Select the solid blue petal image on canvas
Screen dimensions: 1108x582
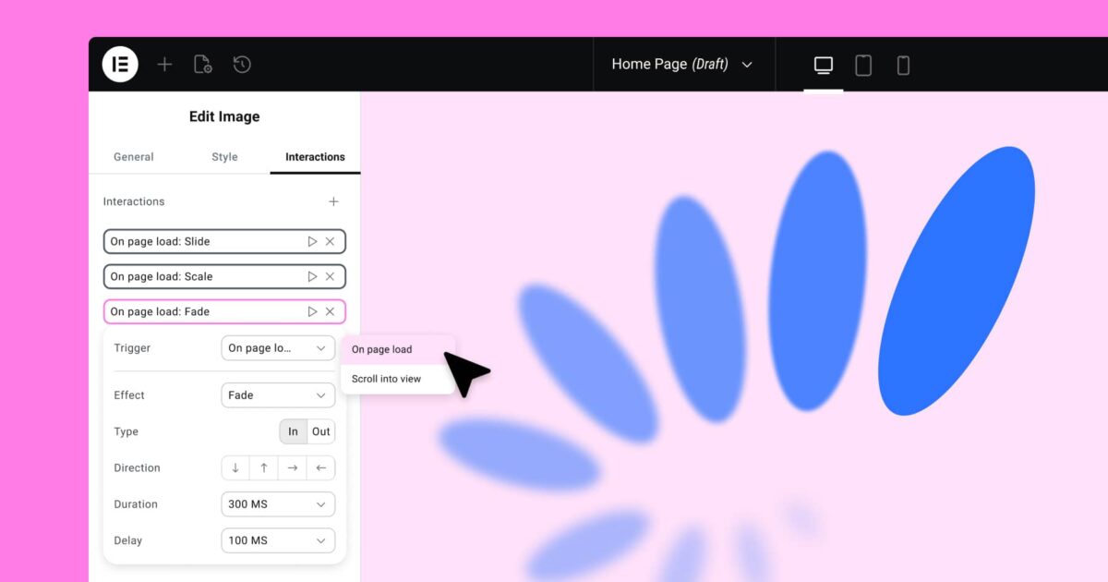click(956, 281)
